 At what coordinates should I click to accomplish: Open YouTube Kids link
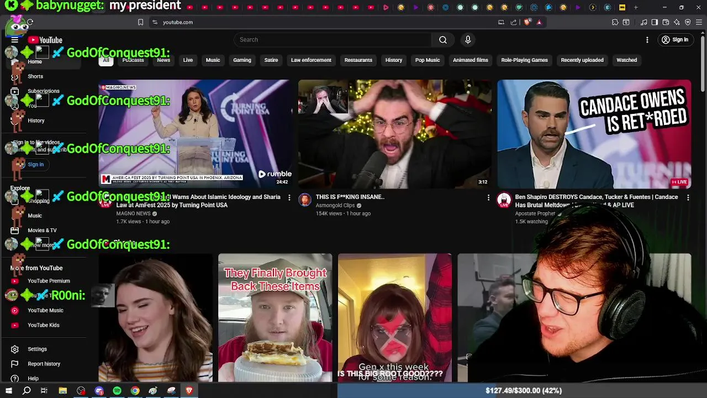[43, 325]
